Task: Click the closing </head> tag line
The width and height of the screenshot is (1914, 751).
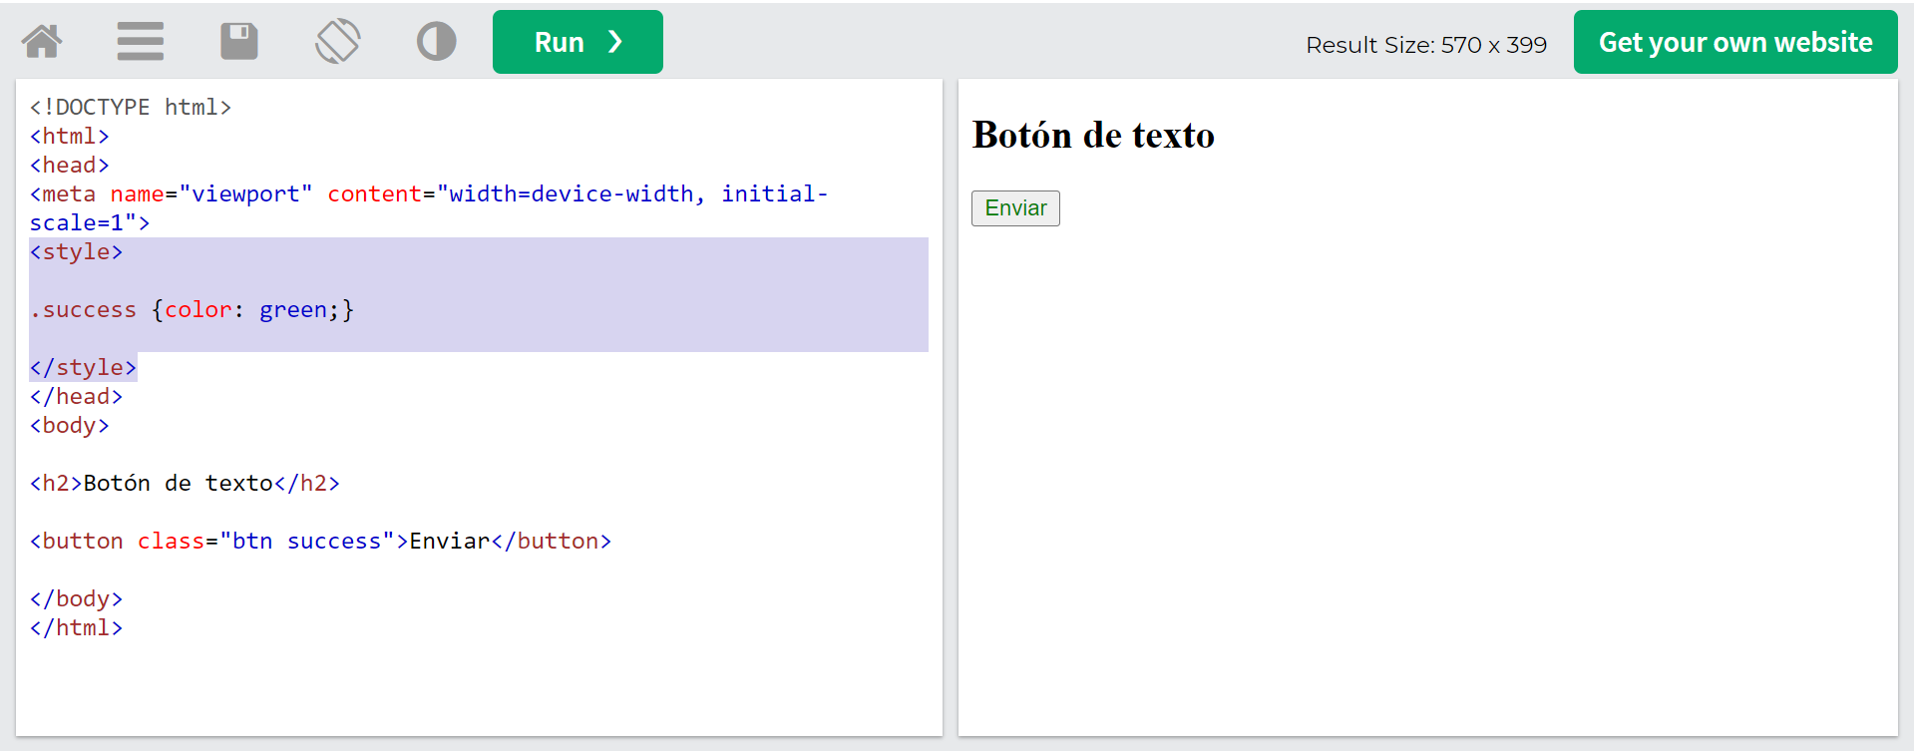Action: coord(77,397)
